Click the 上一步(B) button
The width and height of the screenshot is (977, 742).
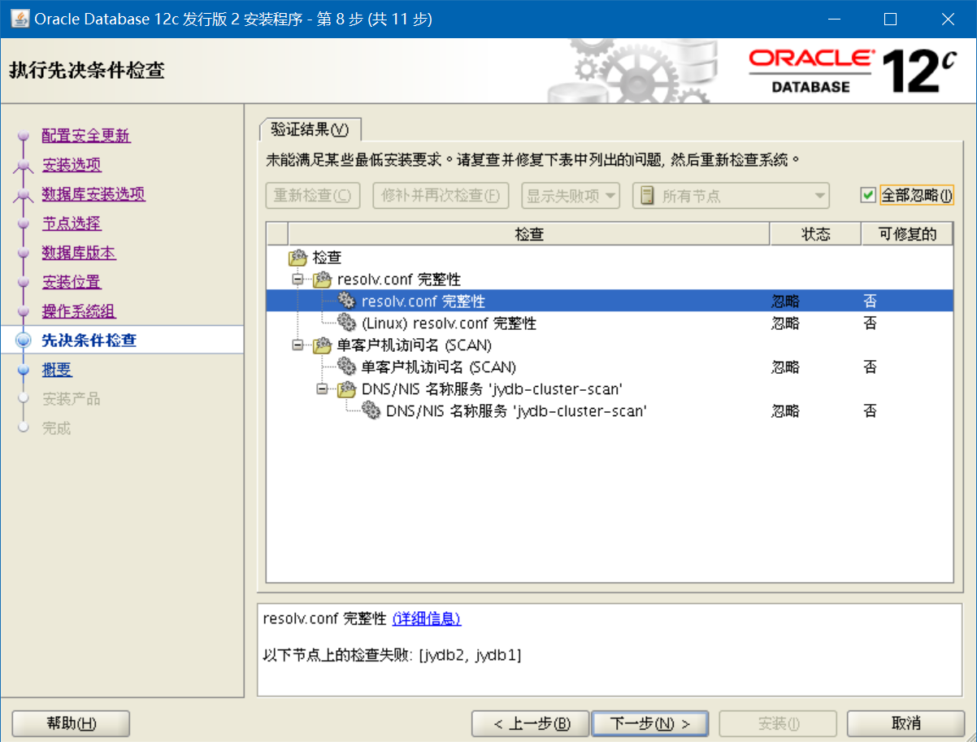coord(532,723)
